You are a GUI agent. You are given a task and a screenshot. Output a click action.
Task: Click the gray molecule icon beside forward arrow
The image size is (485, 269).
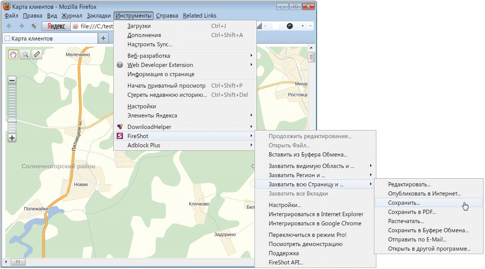pos(34,26)
